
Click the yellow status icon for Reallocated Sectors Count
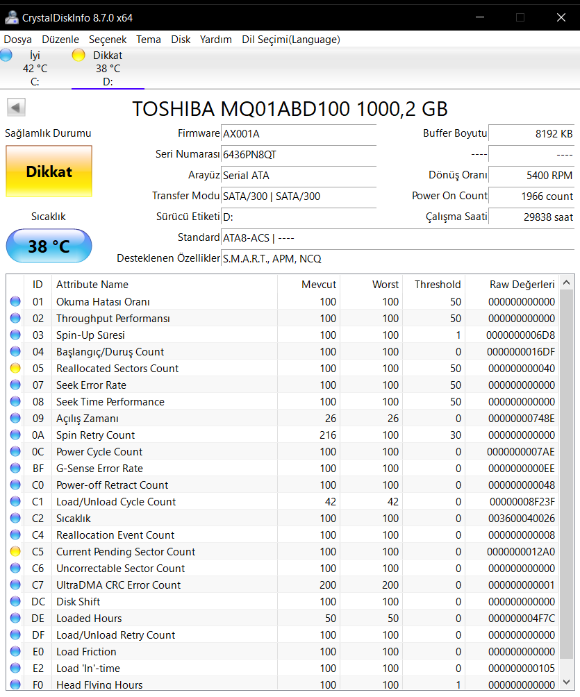tap(15, 369)
